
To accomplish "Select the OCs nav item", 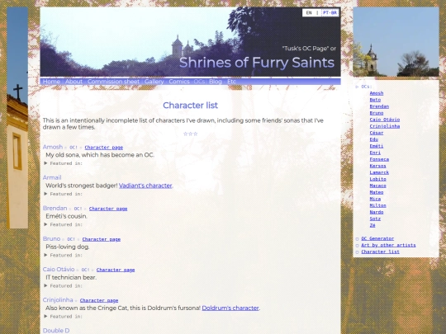I will tap(199, 82).
